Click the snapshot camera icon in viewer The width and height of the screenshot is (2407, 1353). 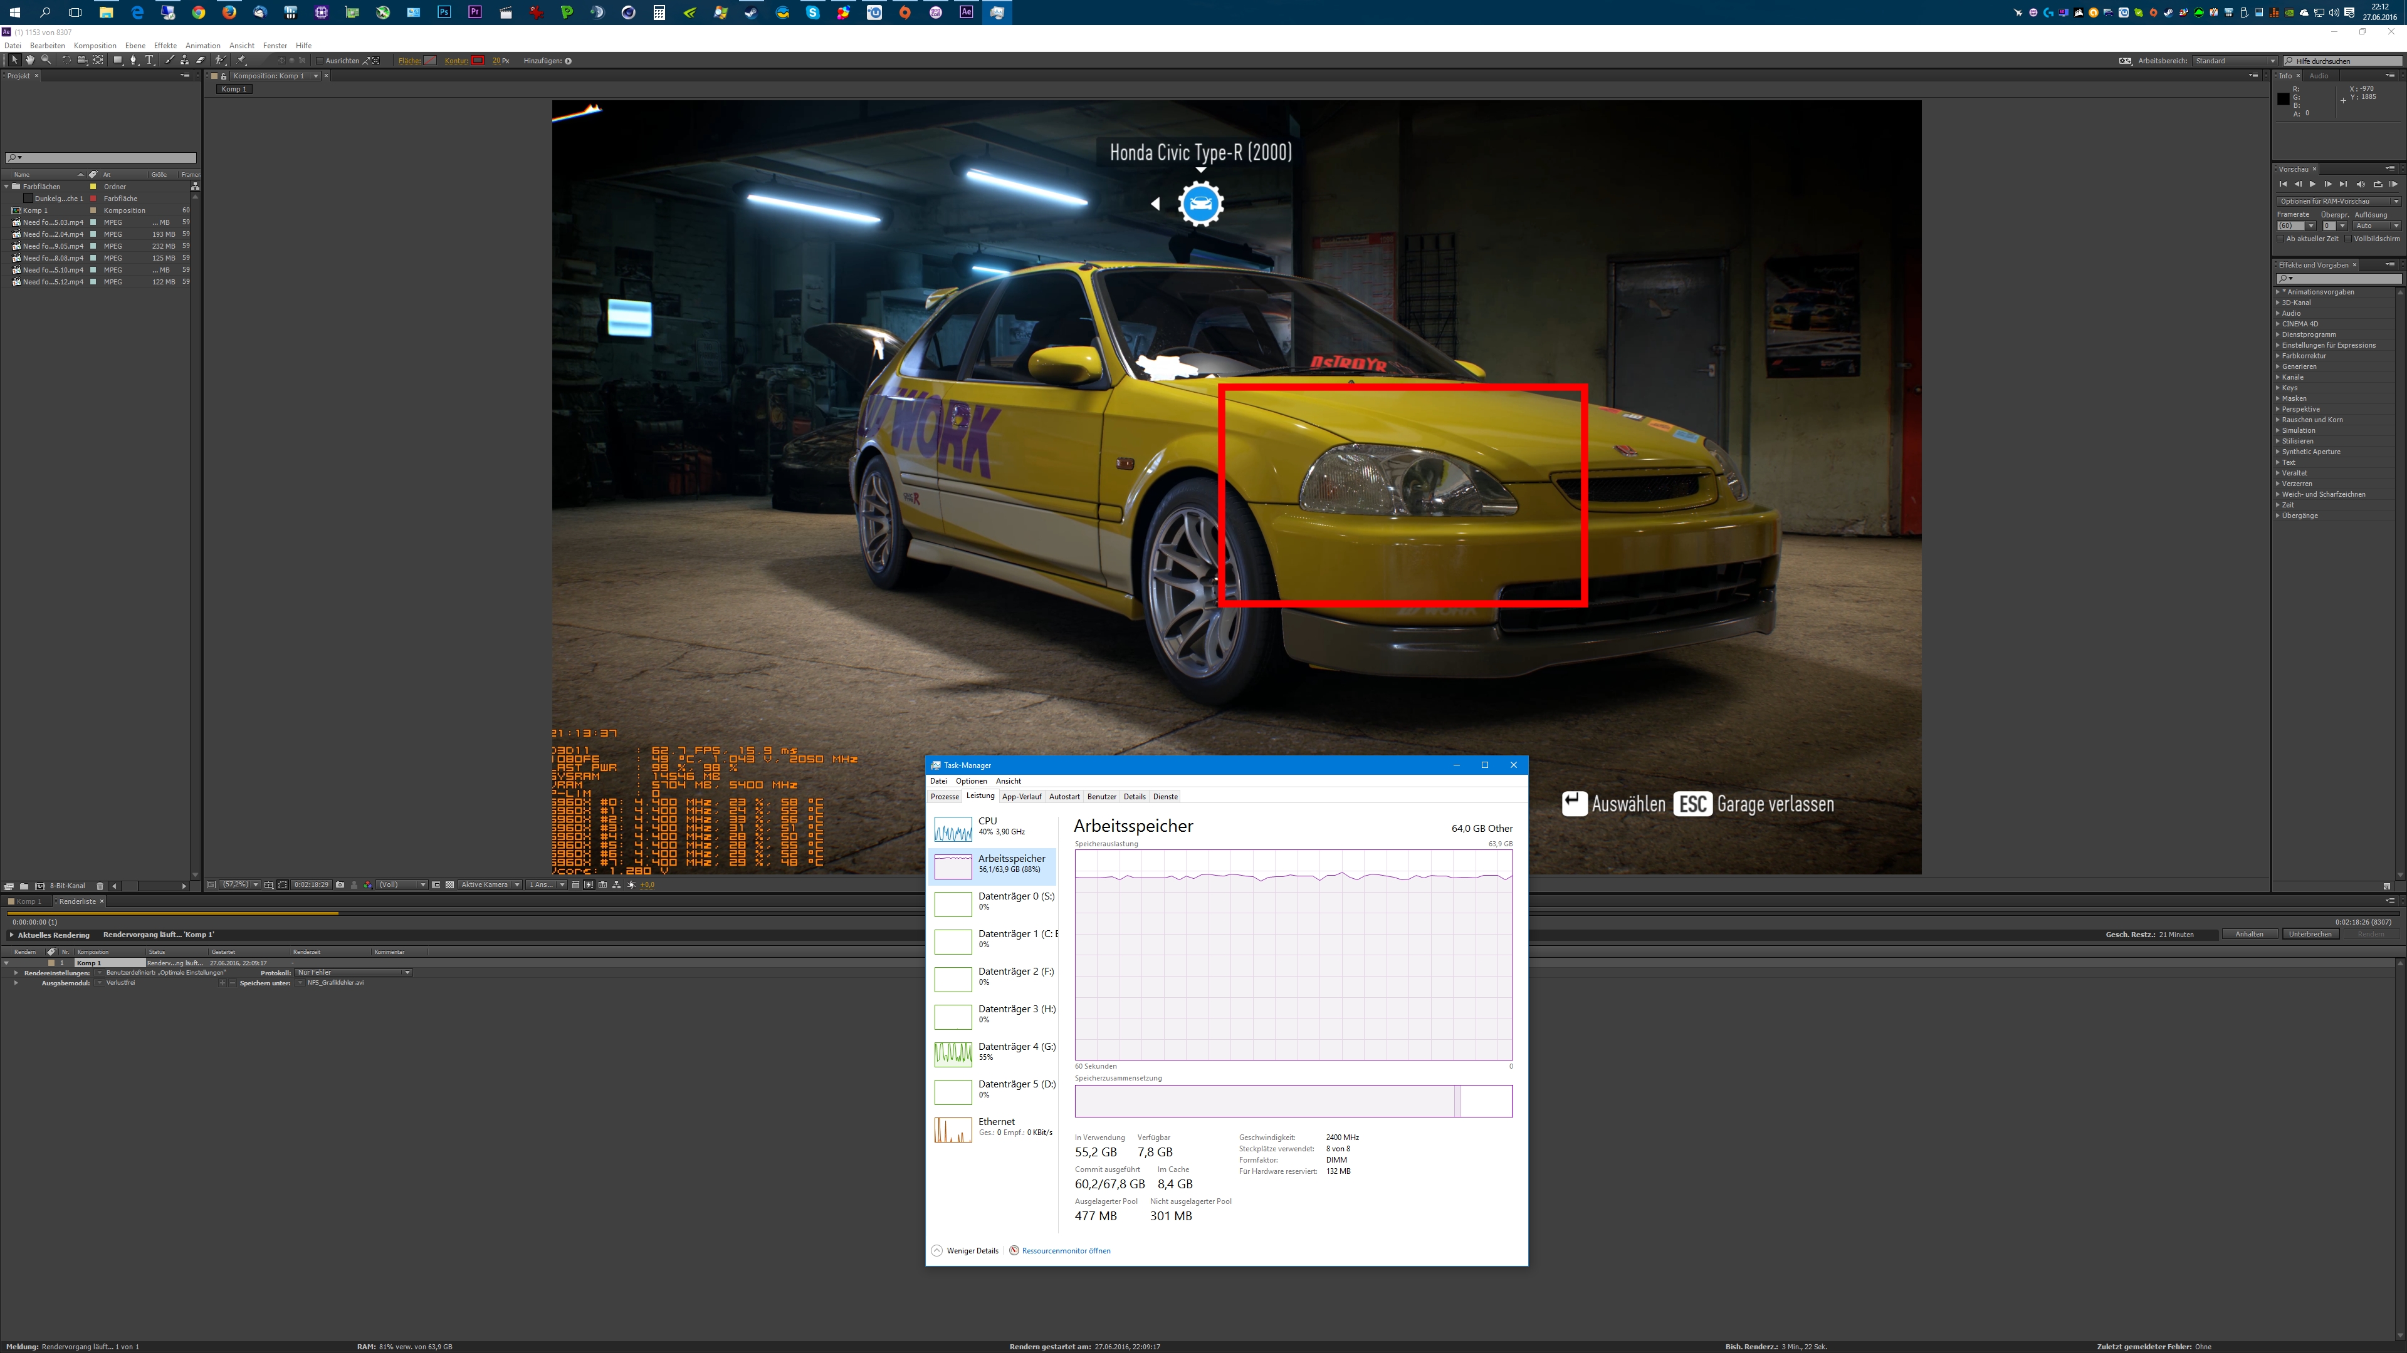(x=340, y=884)
